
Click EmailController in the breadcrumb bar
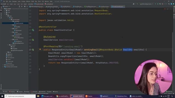coord(39,4)
